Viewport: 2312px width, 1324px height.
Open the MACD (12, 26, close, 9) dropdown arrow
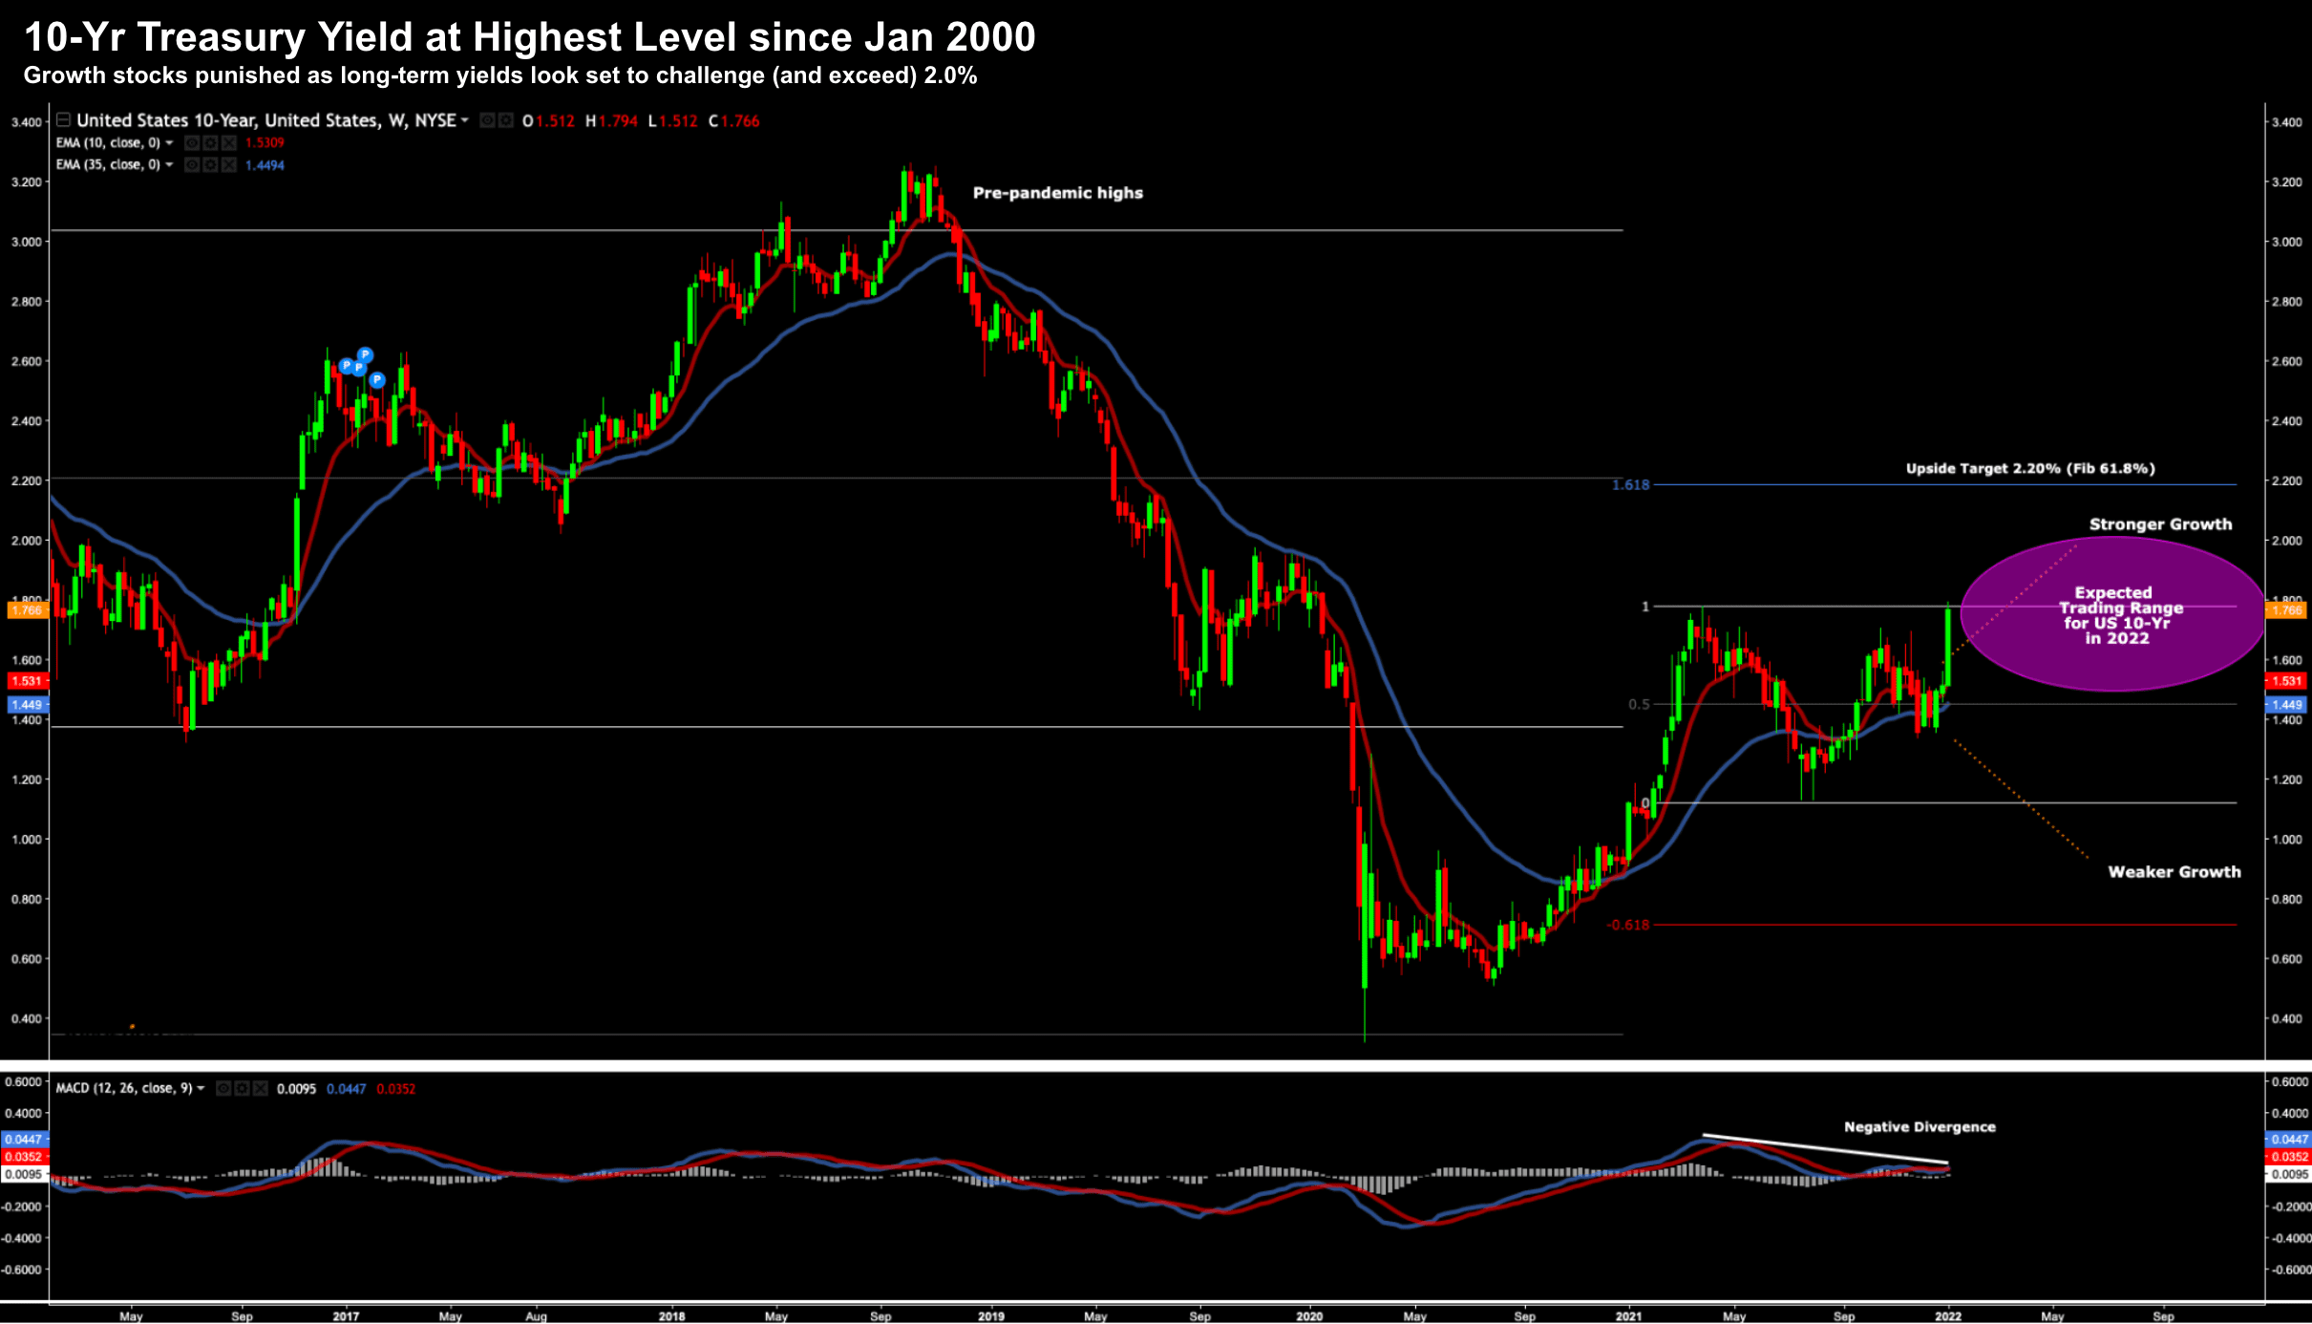tap(201, 1088)
